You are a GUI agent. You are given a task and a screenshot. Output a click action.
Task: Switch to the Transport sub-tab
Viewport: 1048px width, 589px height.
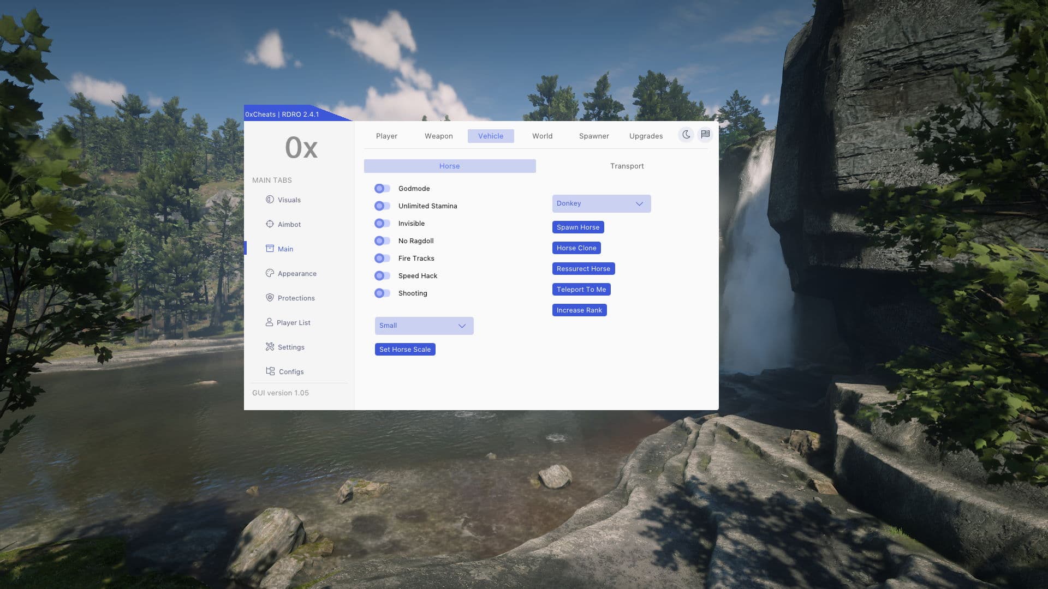coord(627,166)
